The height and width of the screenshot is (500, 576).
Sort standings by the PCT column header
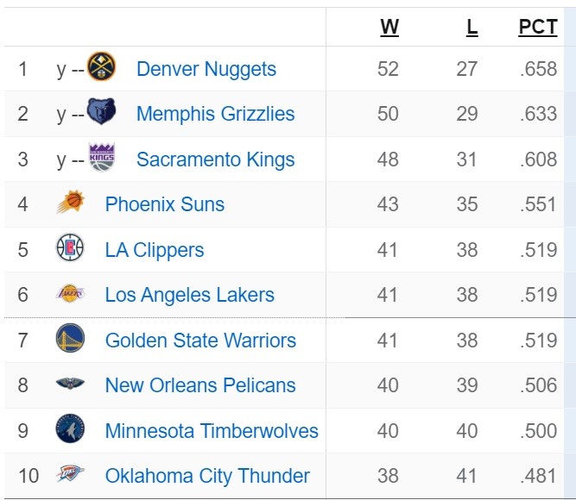coord(538,27)
